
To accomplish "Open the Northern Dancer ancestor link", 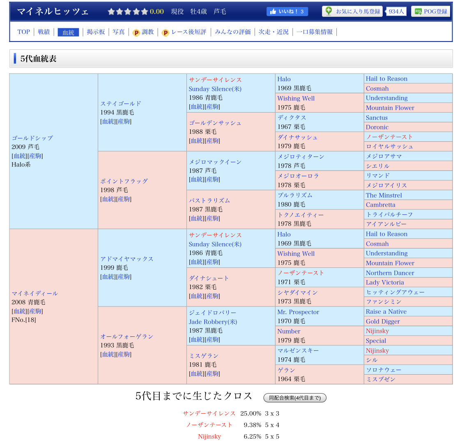I will coord(390,273).
